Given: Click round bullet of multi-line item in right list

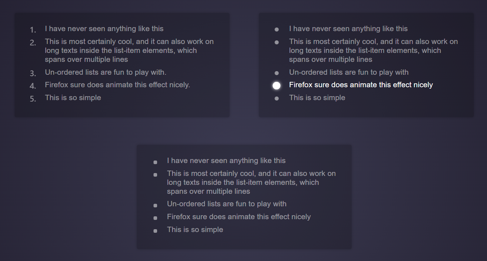Looking at the screenshot, I should pyautogui.click(x=277, y=43).
